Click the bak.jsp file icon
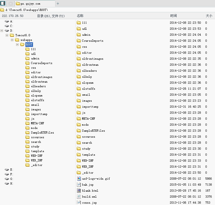The height and width of the screenshot is (205, 215). point(79,185)
